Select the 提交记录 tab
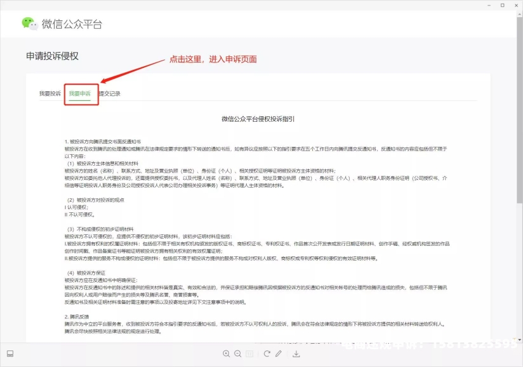The height and width of the screenshot is (367, 523). coord(110,94)
